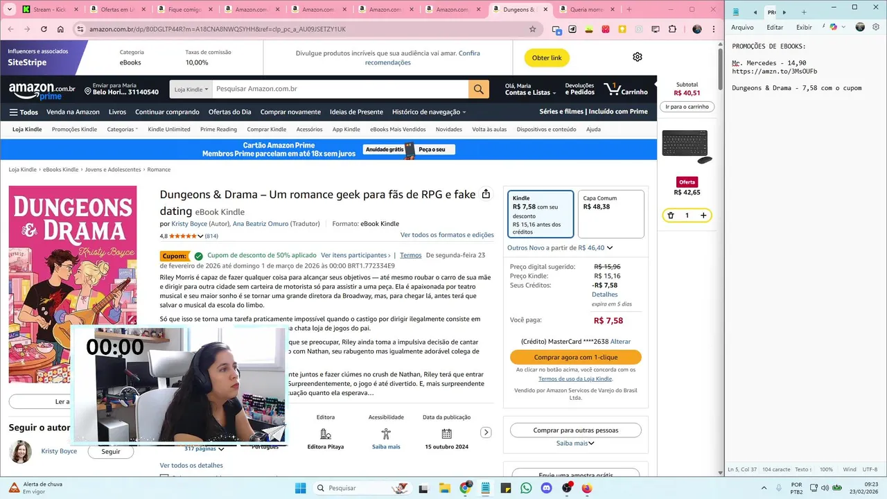
Task: Open the 'Loja Kindle' search category dropdown
Action: [191, 89]
